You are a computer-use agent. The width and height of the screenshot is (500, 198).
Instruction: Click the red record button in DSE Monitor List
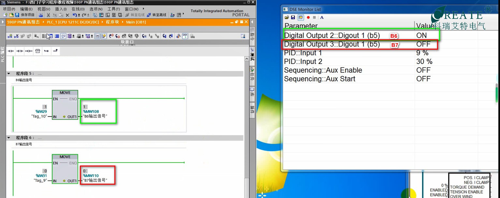(308, 18)
